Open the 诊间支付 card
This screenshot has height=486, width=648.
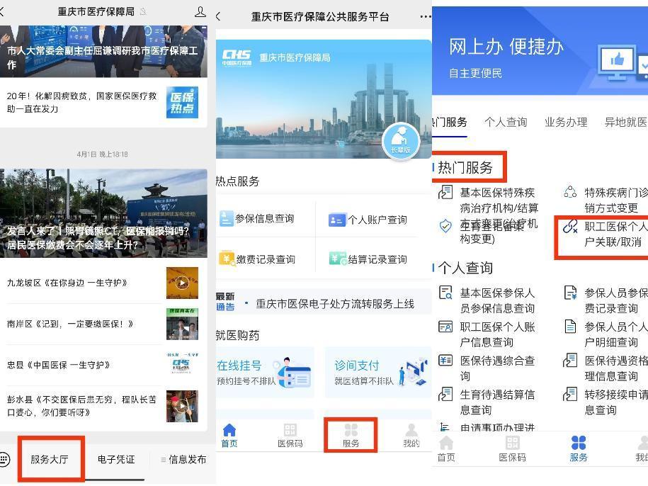click(x=378, y=373)
